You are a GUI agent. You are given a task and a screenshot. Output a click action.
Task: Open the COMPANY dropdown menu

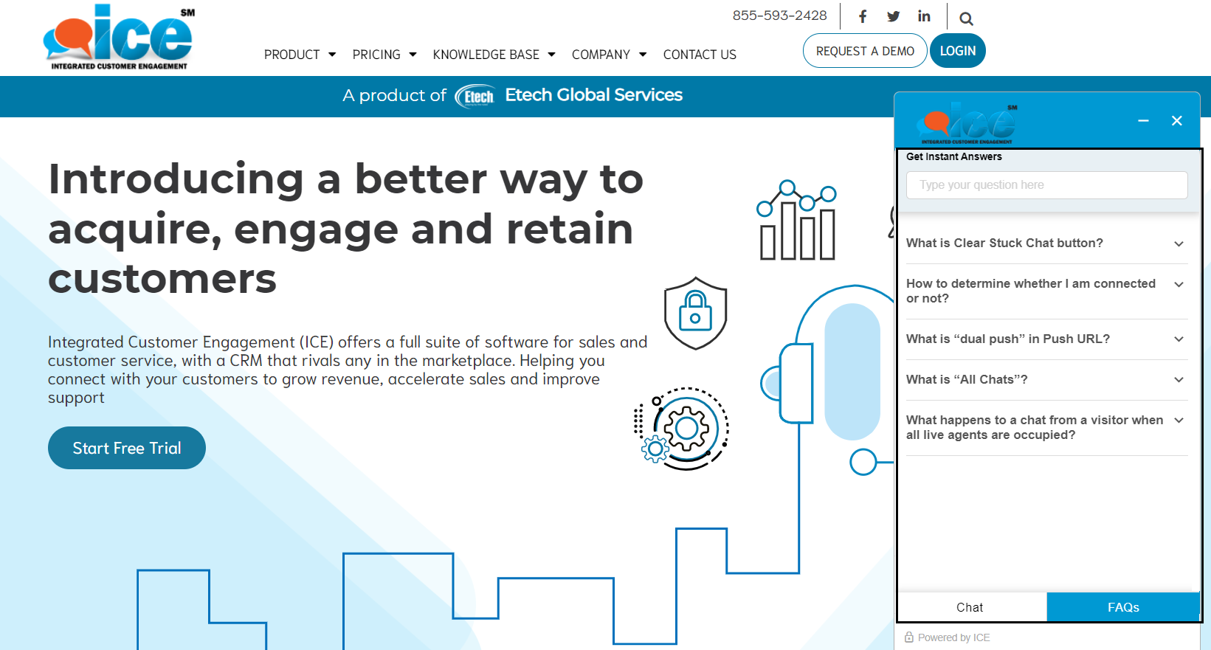[609, 55]
